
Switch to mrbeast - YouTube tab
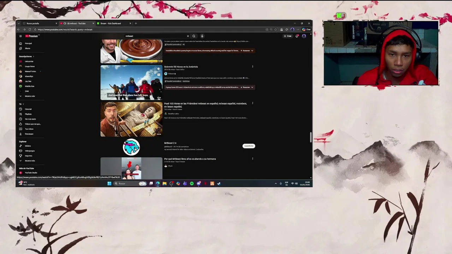click(77, 23)
